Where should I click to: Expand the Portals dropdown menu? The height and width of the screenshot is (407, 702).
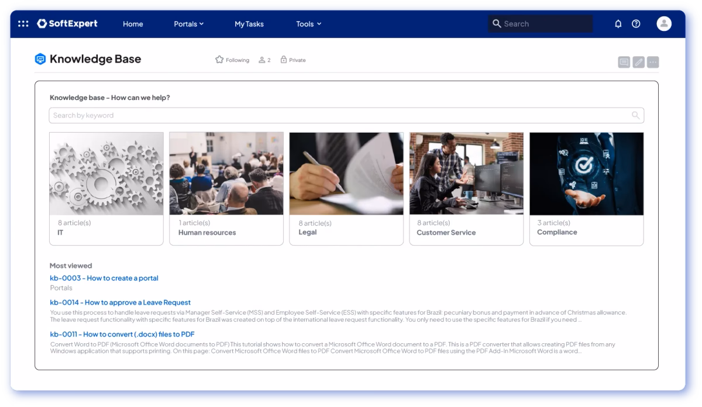tap(188, 24)
